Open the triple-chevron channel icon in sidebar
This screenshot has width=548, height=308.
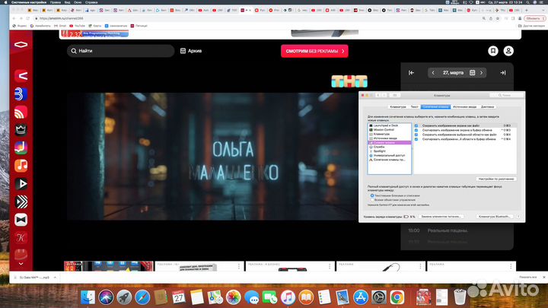pyautogui.click(x=21, y=202)
